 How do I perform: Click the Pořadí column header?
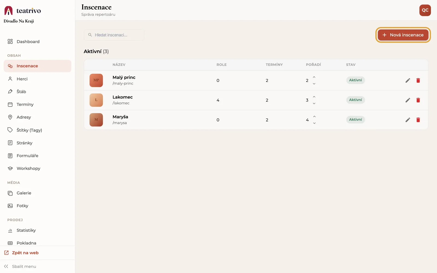click(313, 65)
